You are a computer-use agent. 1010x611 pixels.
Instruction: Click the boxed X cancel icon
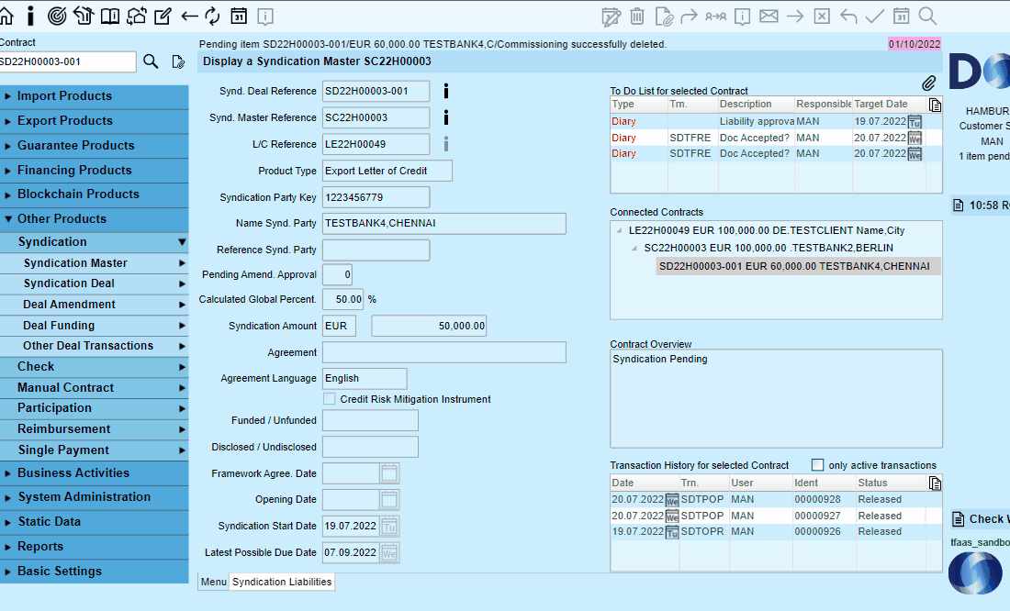tap(822, 17)
